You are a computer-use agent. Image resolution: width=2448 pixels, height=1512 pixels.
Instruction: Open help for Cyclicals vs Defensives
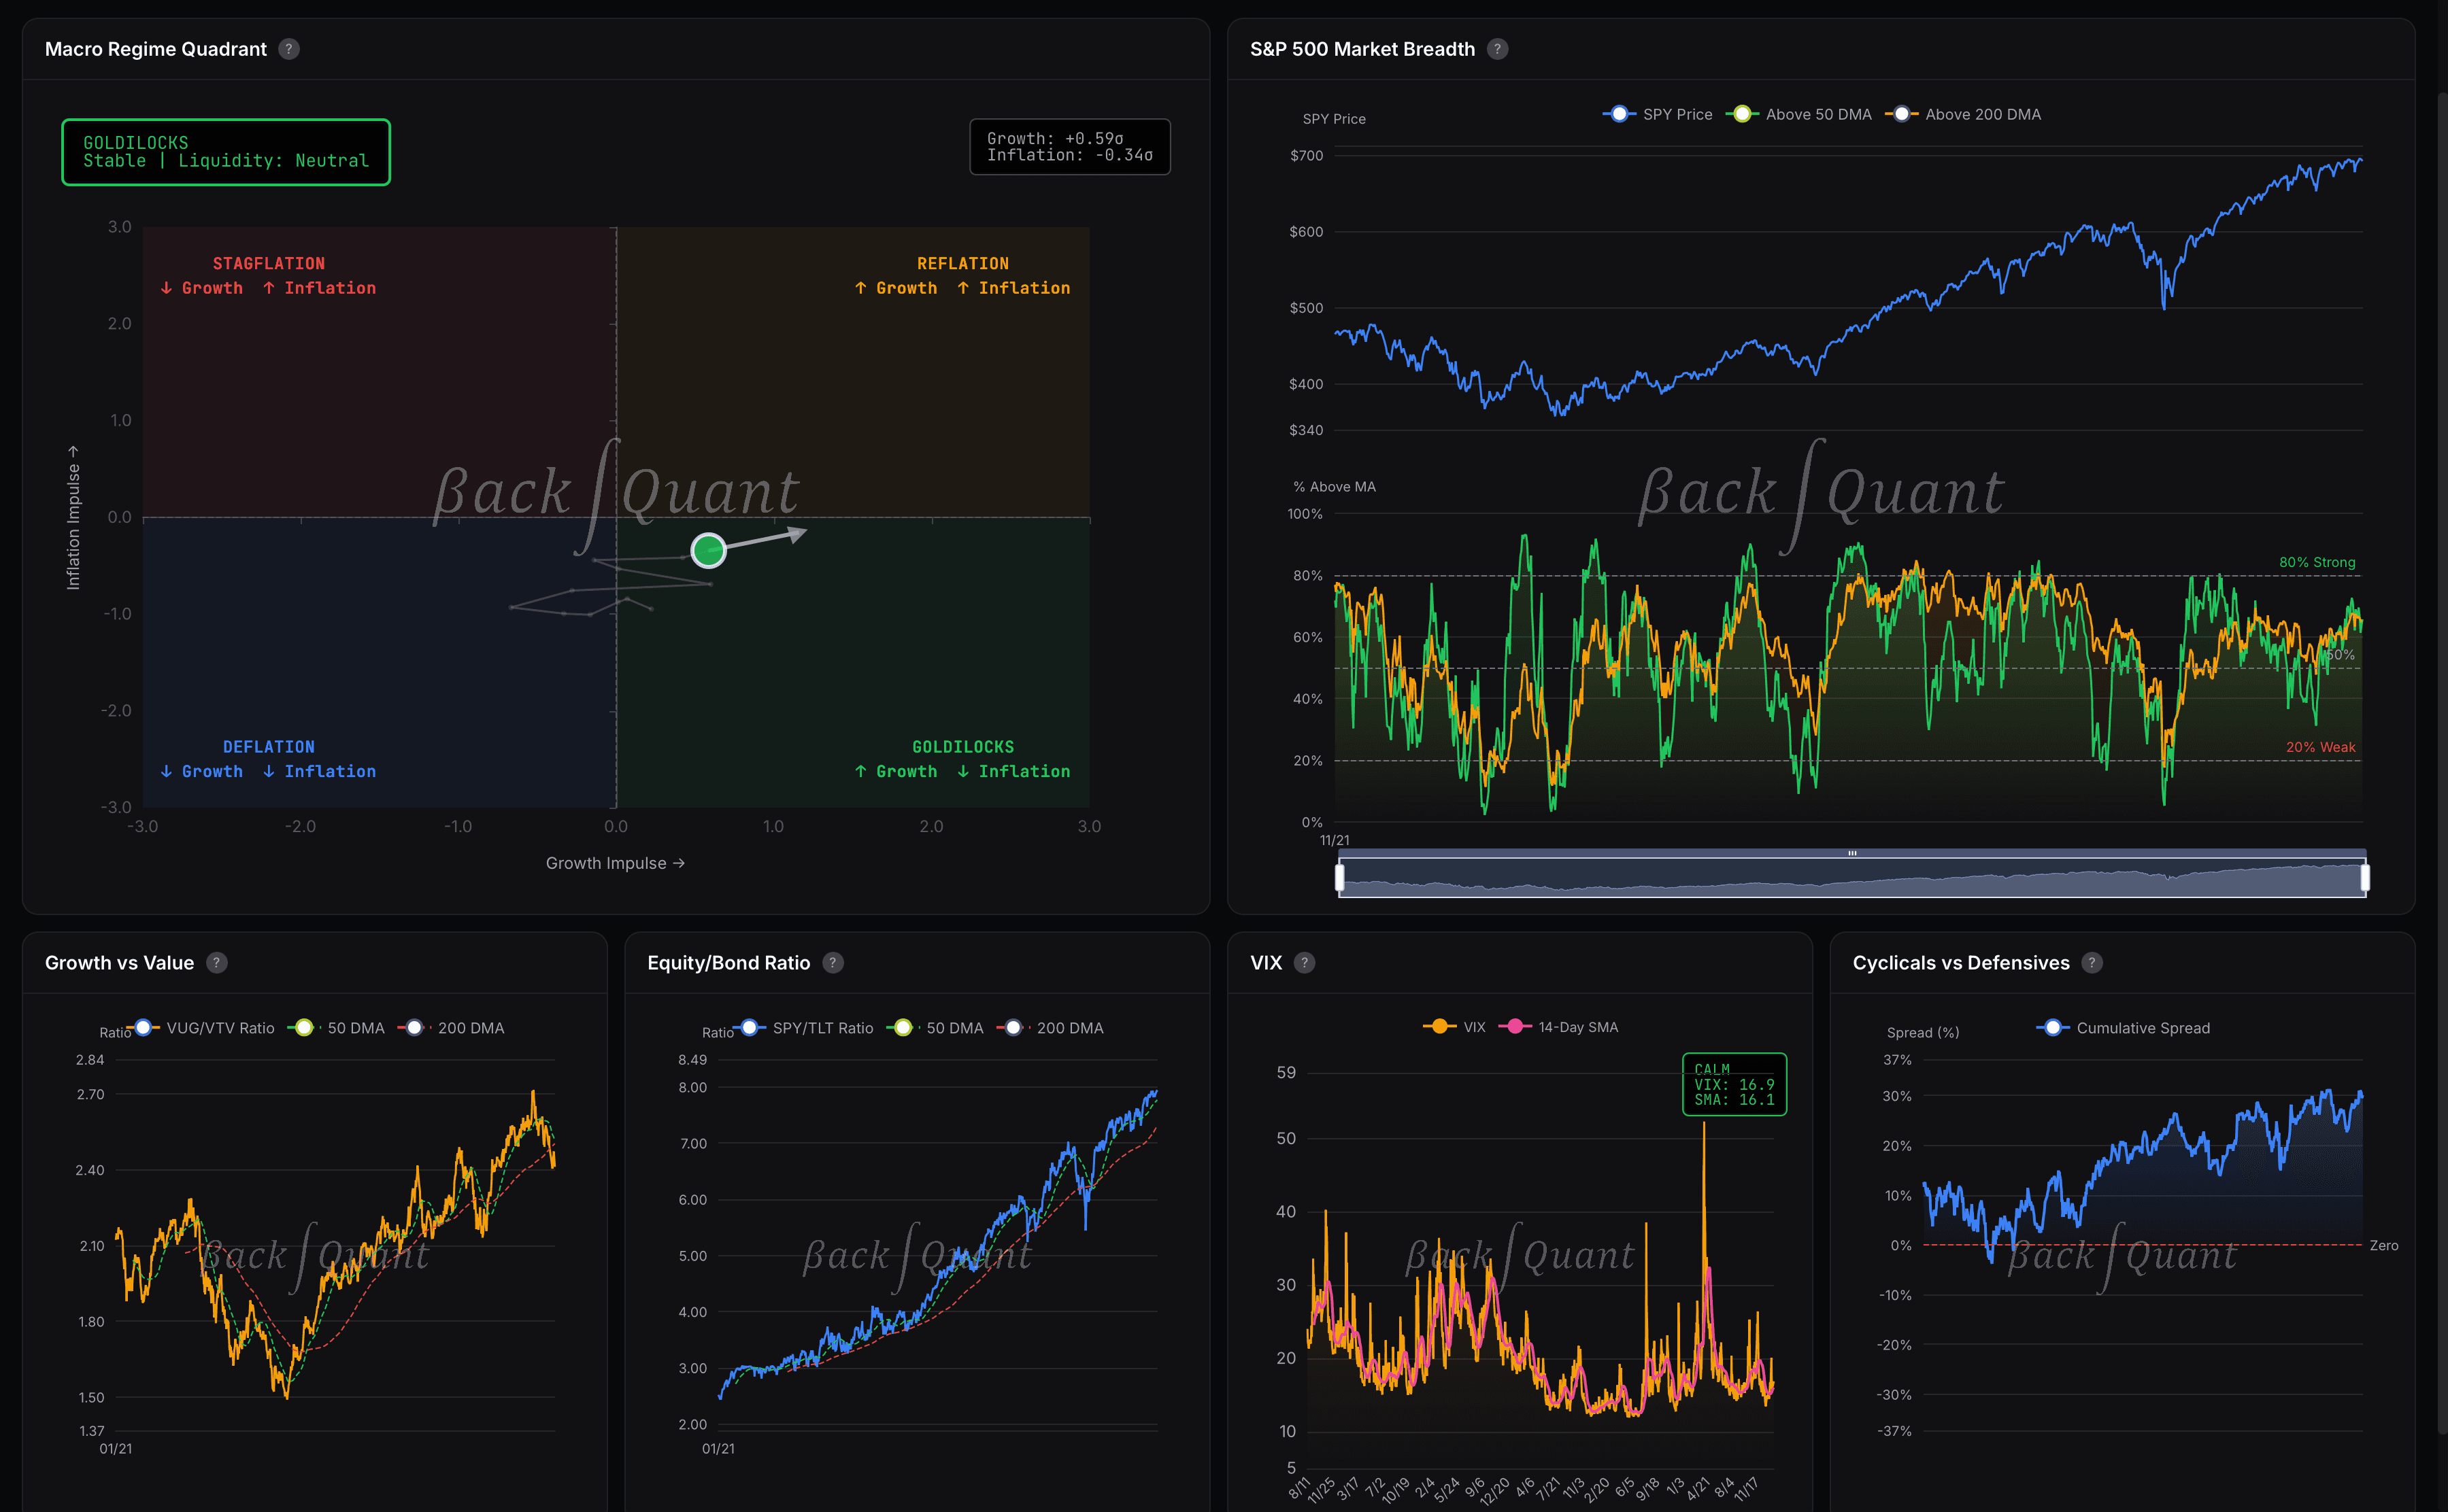coord(2093,962)
